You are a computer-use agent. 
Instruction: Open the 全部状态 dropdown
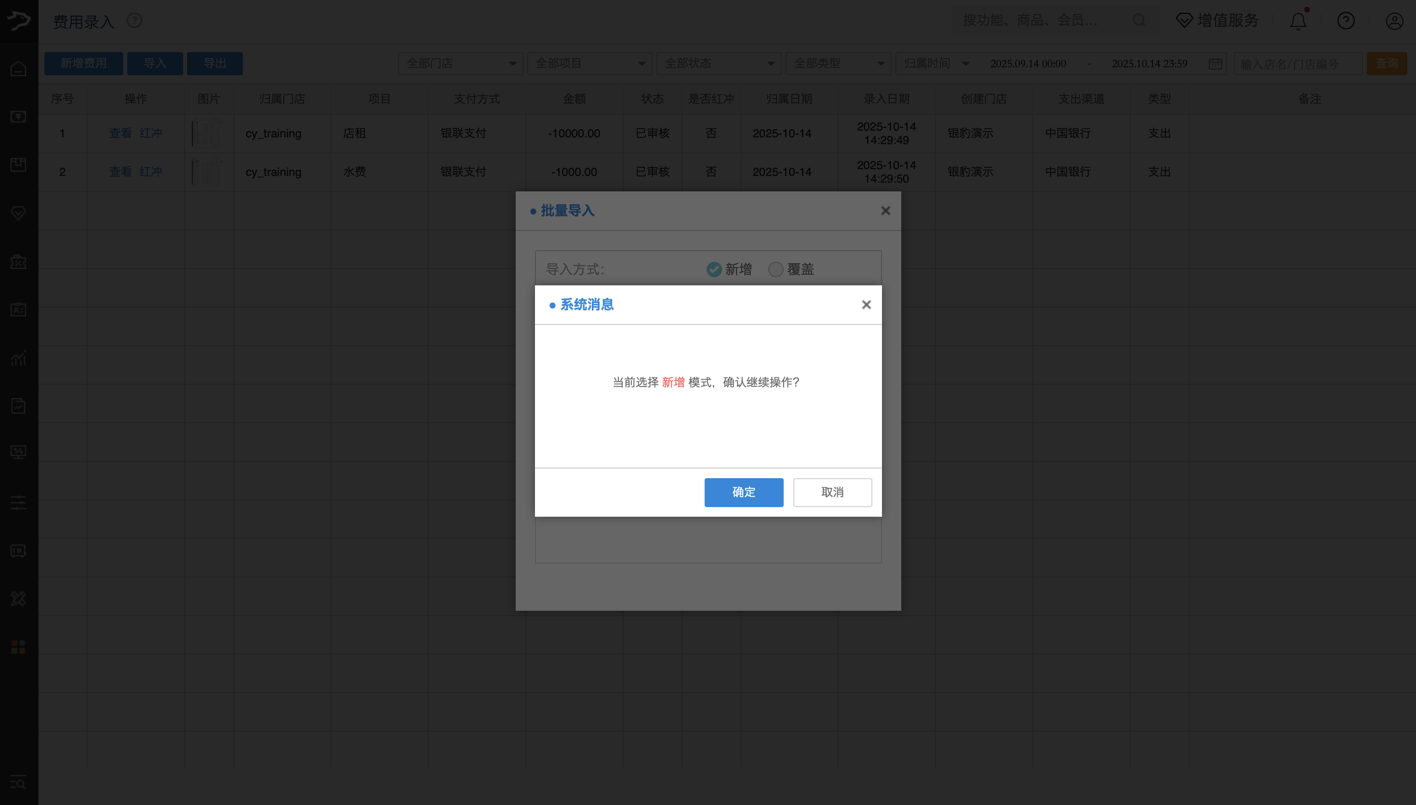tap(719, 63)
